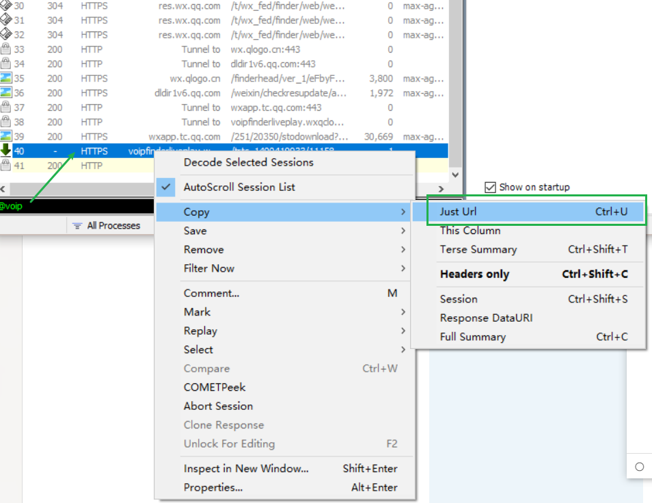
Task: Toggle the Show on startup checkbox
Action: tap(490, 188)
